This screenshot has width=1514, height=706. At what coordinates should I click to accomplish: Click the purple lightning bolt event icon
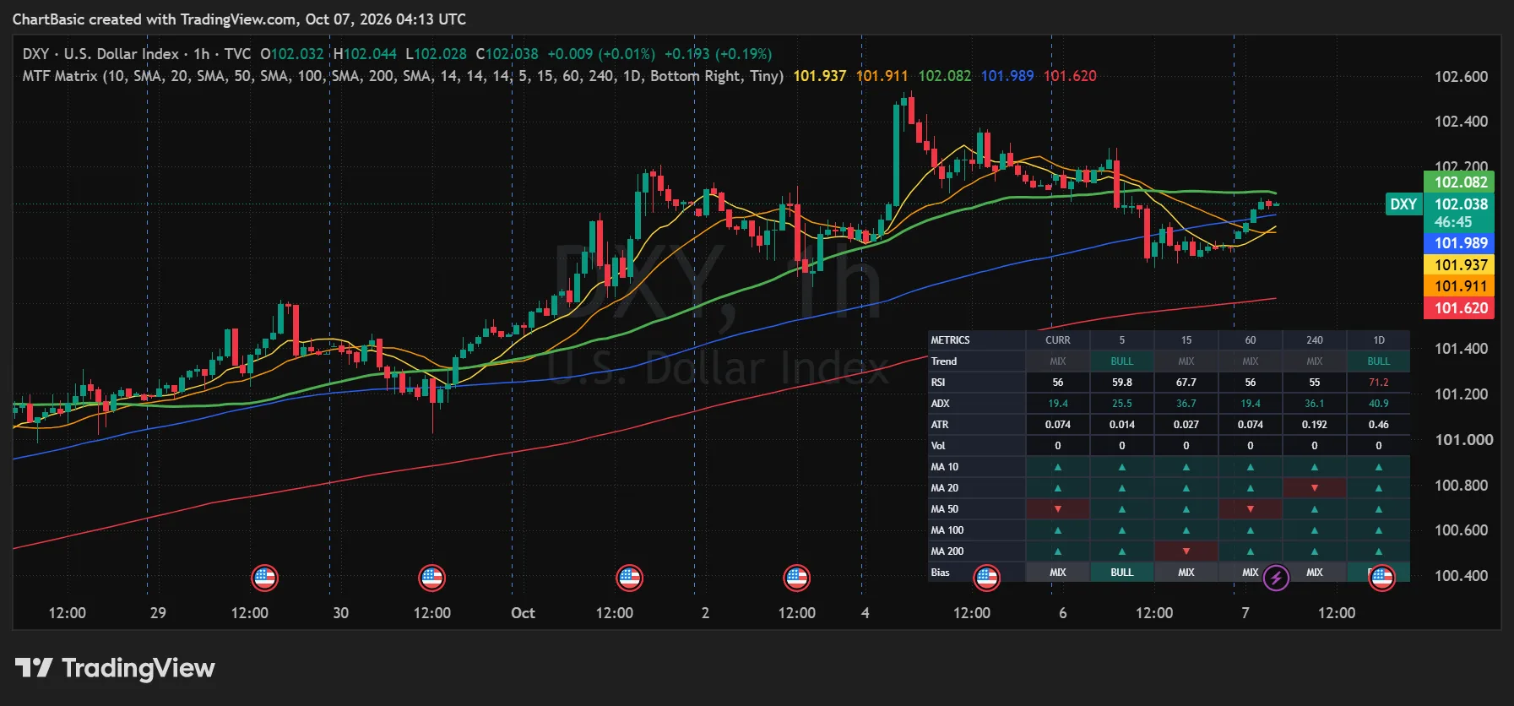point(1276,578)
